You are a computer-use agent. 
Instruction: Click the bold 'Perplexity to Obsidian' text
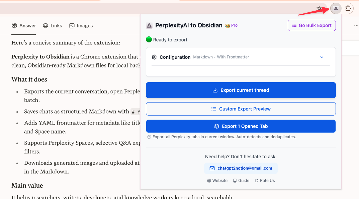[40, 57]
